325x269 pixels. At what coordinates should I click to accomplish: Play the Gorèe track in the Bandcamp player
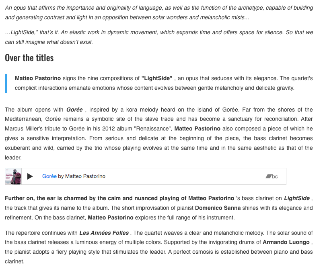click(30, 176)
